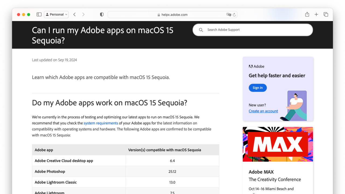The height and width of the screenshot is (194, 345).
Task: Click the Version(s) compatible column header
Action: pyautogui.click(x=172, y=150)
